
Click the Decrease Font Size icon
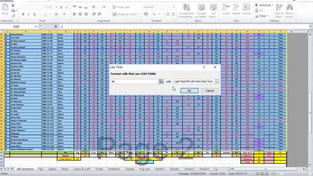click(67, 7)
